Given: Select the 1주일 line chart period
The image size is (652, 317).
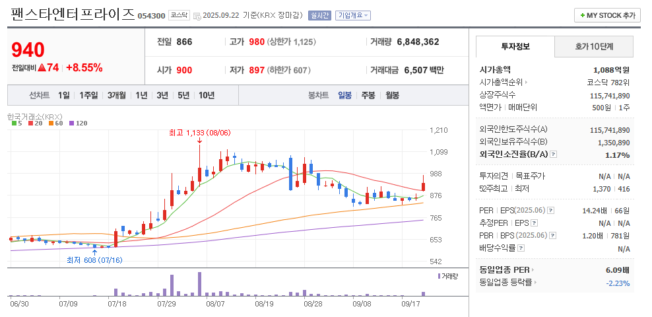Looking at the screenshot, I should pos(88,95).
